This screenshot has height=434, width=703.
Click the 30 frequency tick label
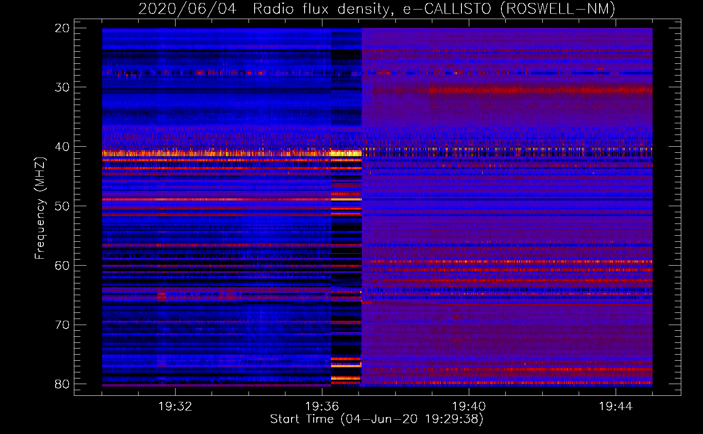[x=63, y=87]
